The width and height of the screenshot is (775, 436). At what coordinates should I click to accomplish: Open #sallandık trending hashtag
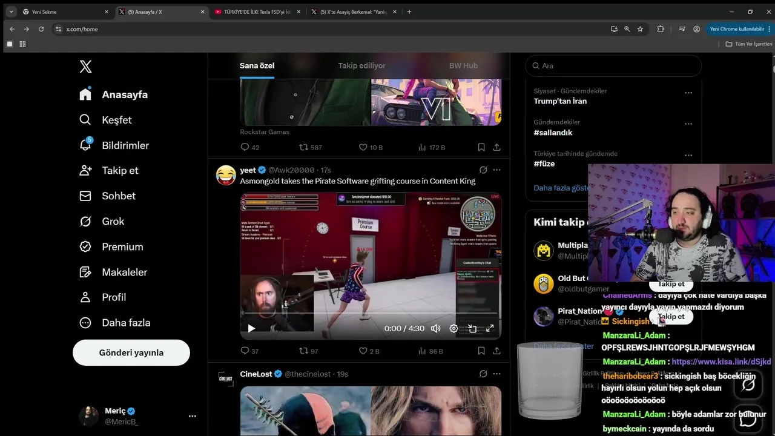[x=553, y=133]
